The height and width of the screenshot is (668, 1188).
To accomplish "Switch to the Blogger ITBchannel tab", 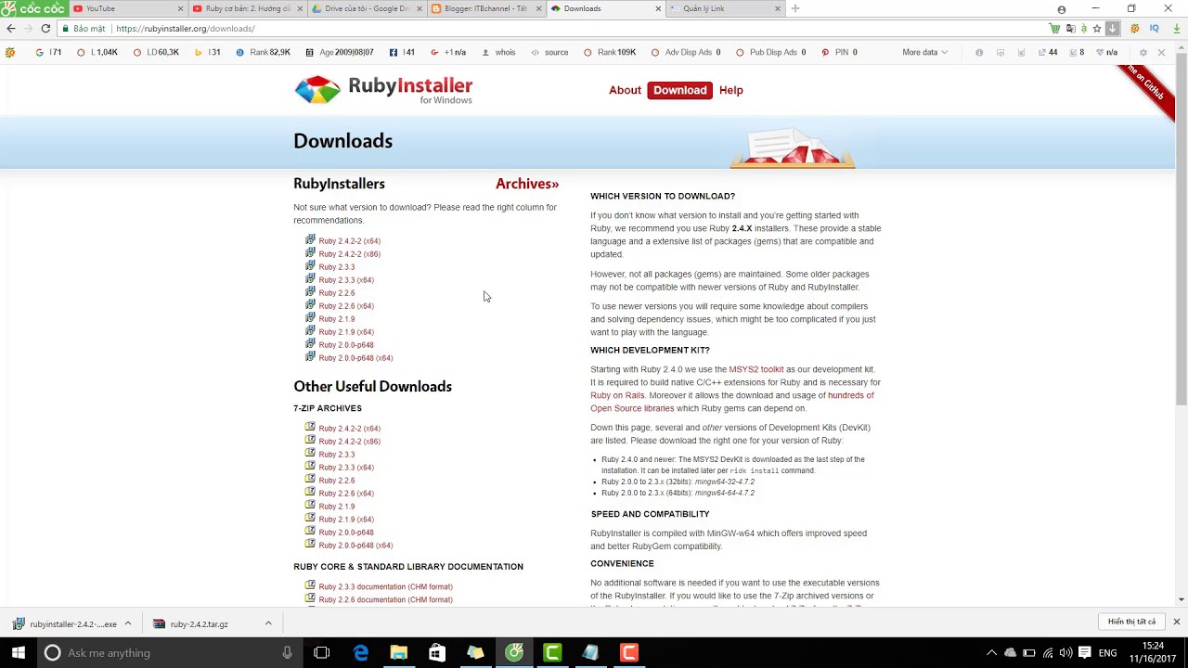I will (484, 8).
